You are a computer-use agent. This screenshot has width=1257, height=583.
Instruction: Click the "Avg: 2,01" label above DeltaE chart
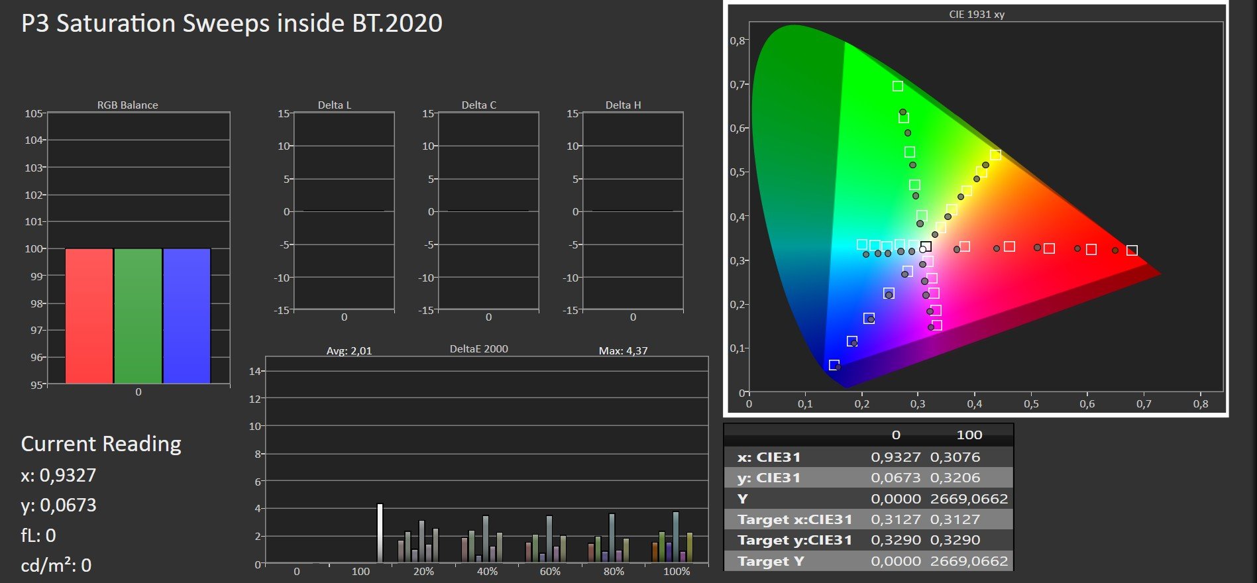(349, 350)
